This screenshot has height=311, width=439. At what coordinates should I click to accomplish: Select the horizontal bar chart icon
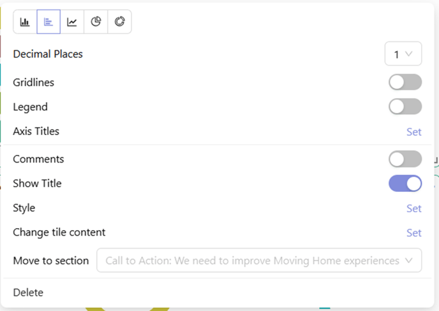[x=48, y=22]
